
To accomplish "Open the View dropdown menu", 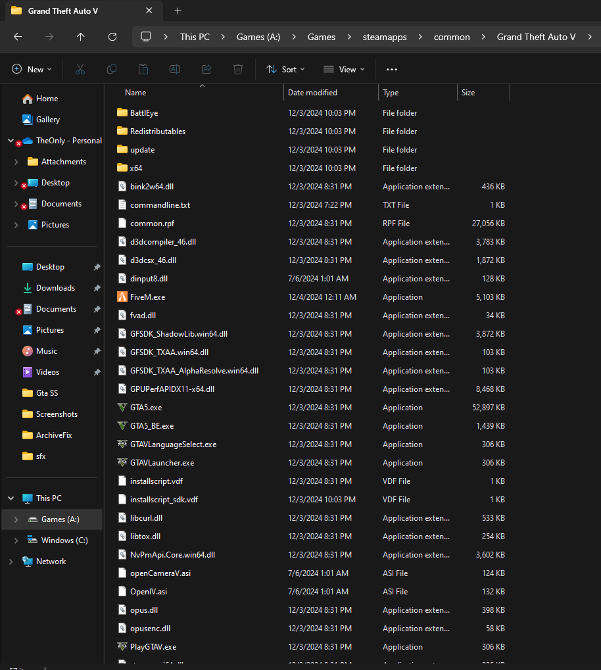I will point(344,69).
